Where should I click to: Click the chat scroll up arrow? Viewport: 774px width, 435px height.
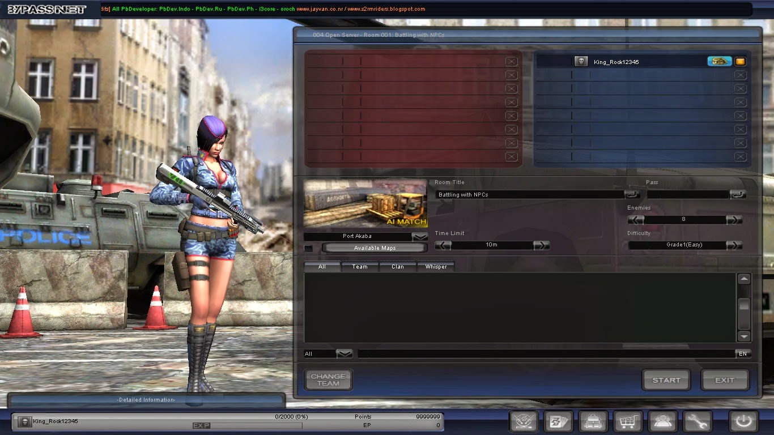tap(744, 279)
